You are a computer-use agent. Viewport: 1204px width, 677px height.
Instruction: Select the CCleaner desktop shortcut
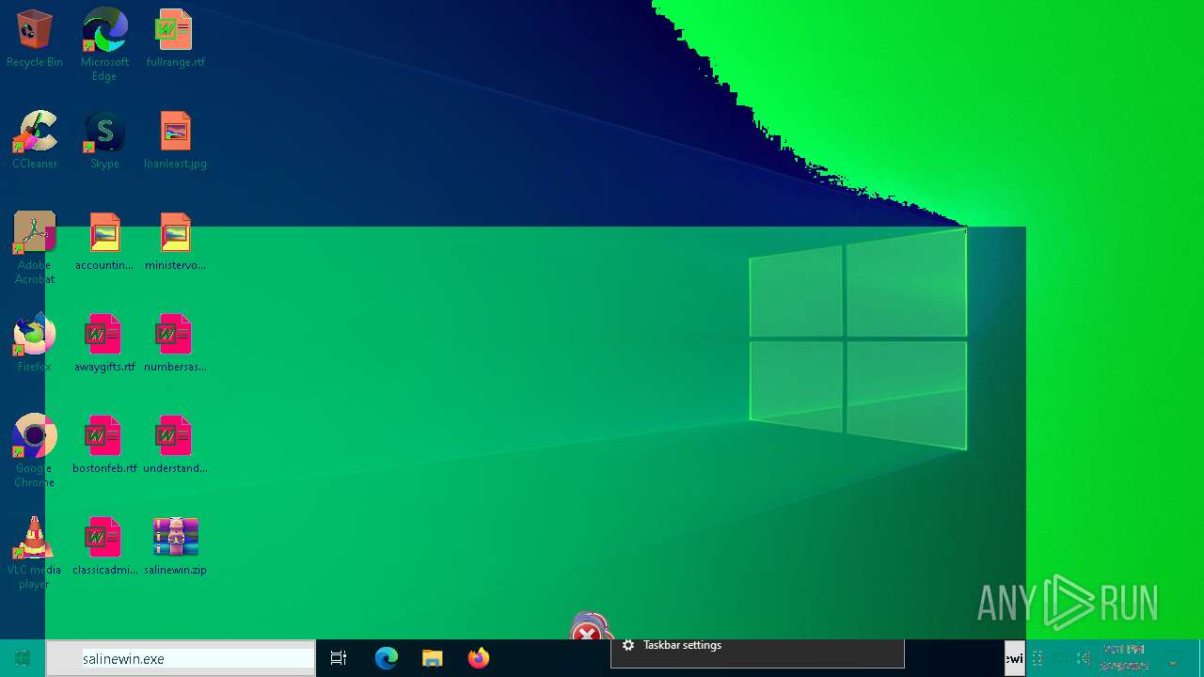pos(35,140)
